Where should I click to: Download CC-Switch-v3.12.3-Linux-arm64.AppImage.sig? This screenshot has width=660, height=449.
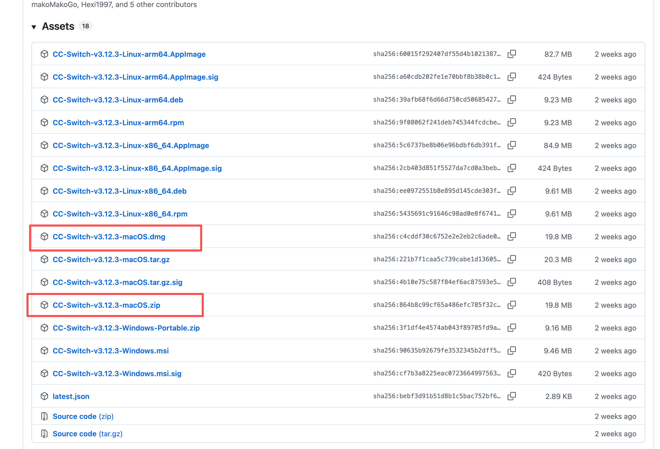136,77
